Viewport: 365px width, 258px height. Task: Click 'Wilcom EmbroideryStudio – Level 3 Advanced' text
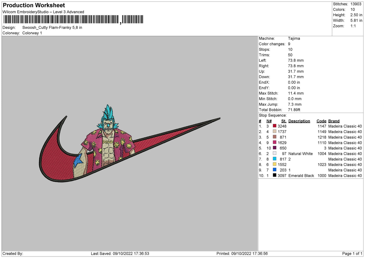[x=43, y=12]
